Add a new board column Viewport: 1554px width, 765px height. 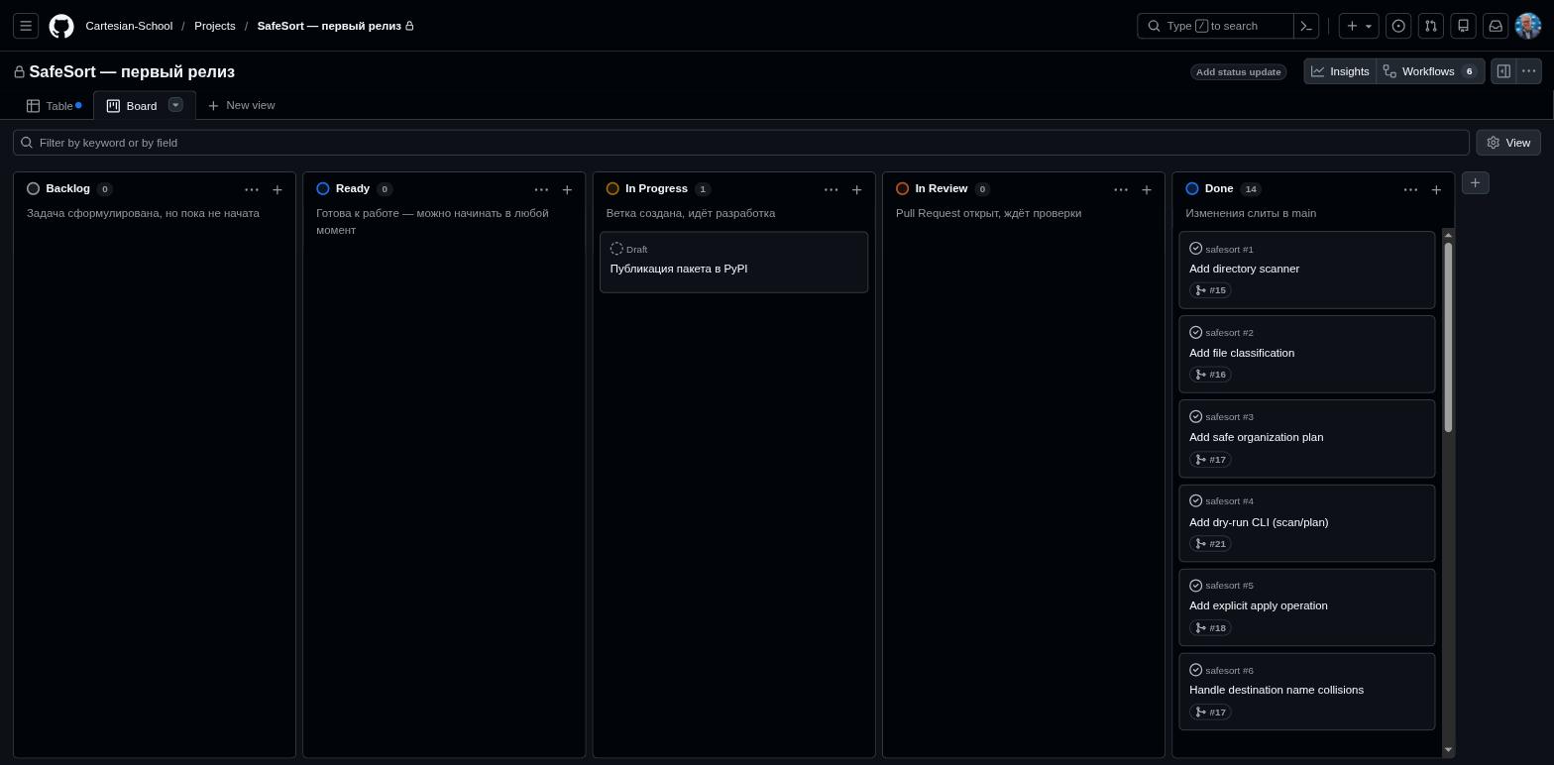1476,182
